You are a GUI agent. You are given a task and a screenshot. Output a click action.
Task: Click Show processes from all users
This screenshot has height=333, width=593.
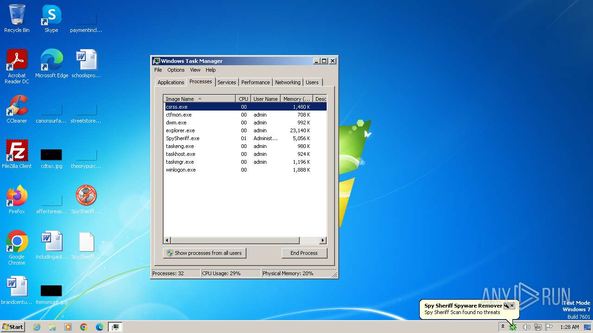204,253
